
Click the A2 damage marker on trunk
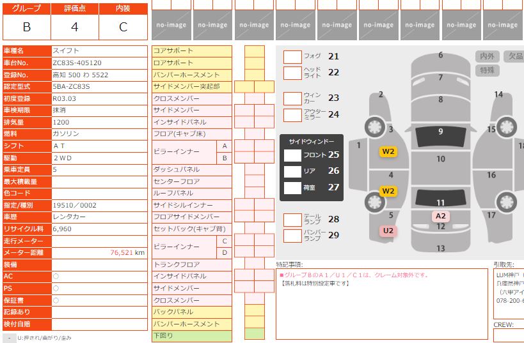coord(441,216)
